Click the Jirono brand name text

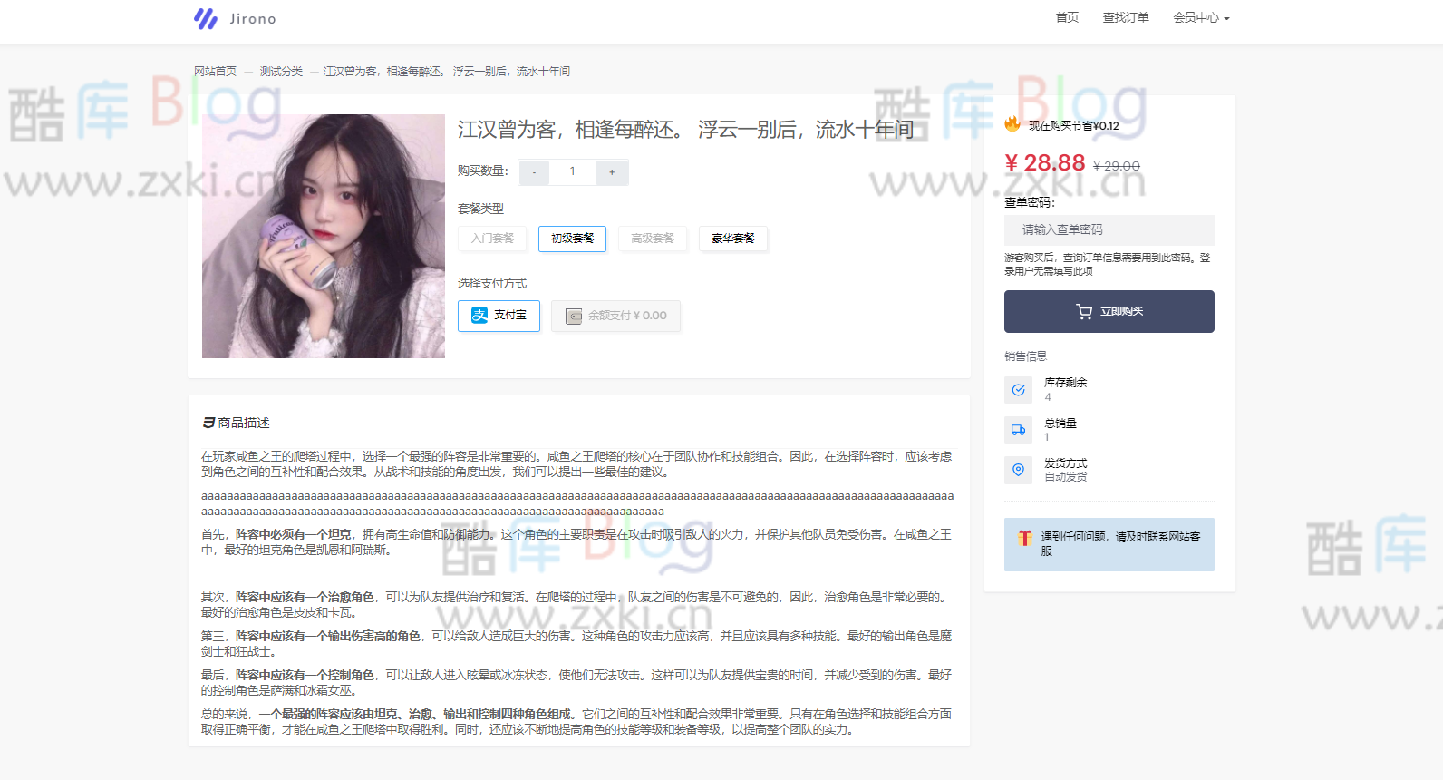tap(253, 19)
